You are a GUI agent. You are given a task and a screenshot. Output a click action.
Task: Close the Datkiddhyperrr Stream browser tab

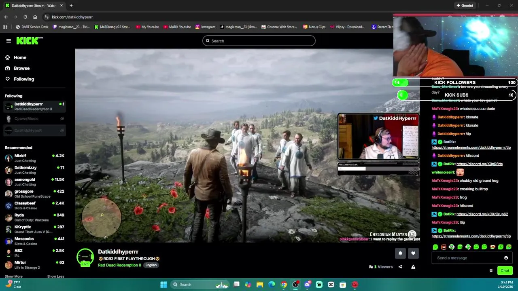pyautogui.click(x=62, y=6)
